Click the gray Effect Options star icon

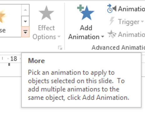click(x=46, y=13)
